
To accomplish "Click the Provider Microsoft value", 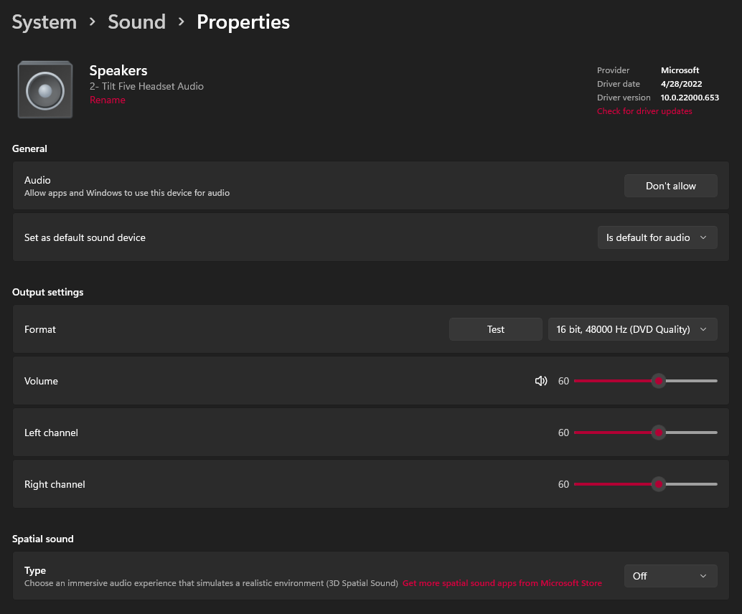I will (x=680, y=70).
